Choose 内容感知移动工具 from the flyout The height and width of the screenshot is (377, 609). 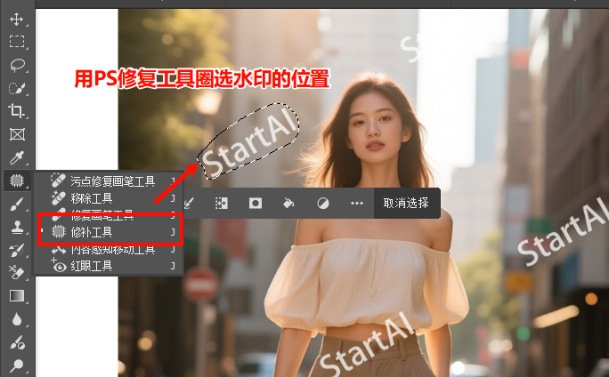[109, 249]
